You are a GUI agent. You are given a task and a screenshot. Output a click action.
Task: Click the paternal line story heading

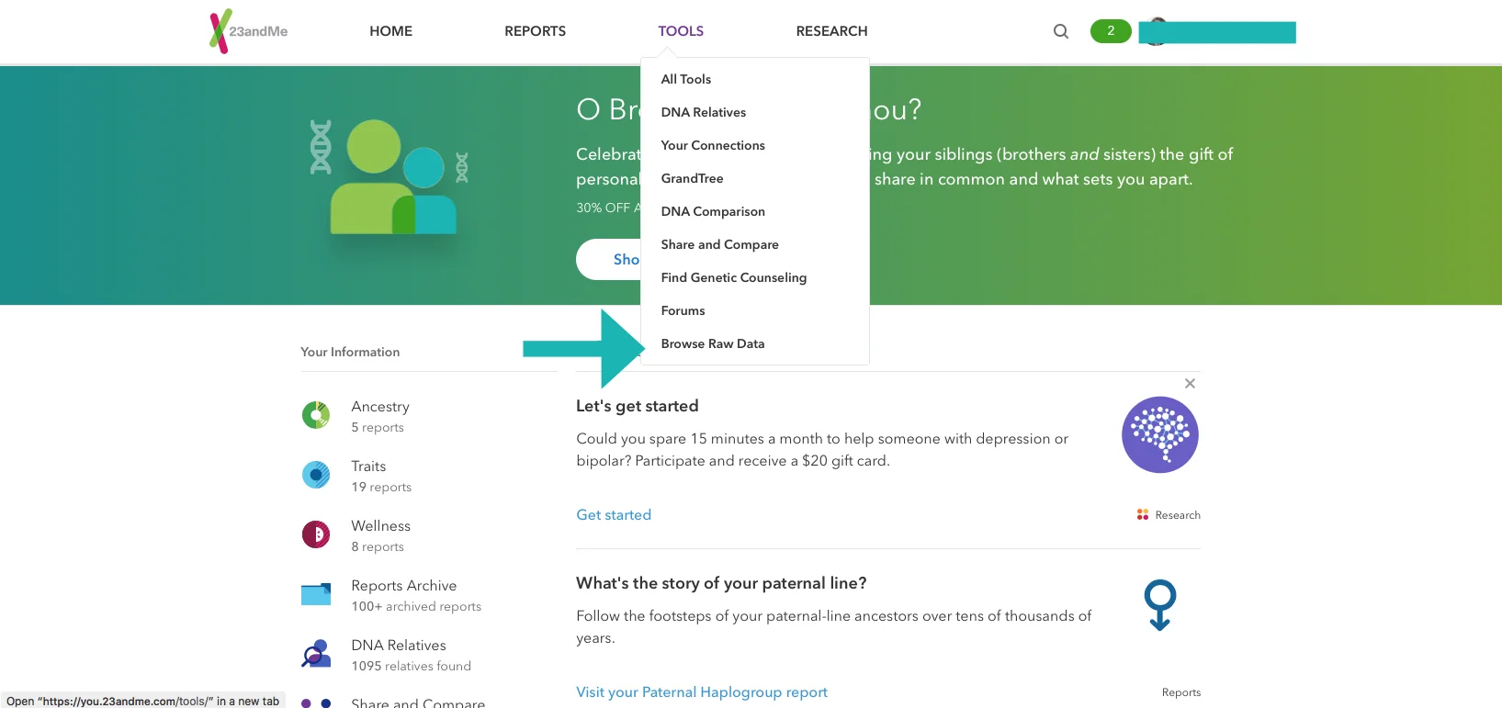[x=721, y=583]
